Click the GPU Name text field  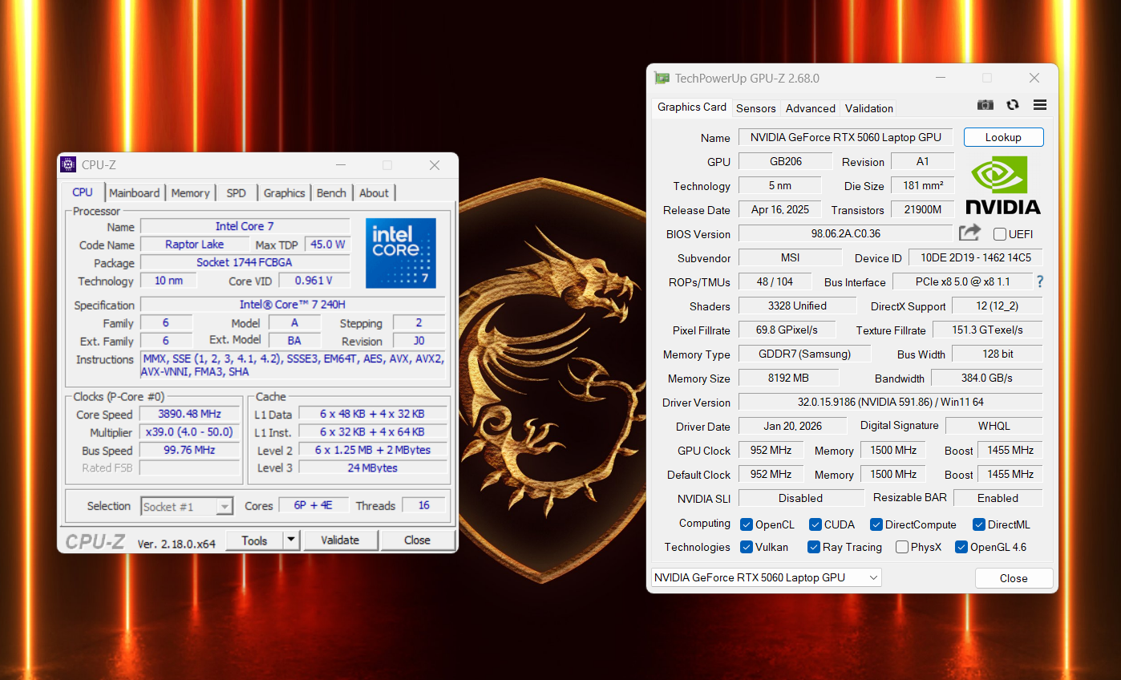click(845, 137)
